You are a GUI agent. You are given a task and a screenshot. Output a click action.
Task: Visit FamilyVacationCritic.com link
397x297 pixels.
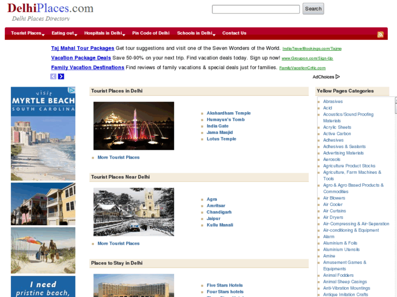pyautogui.click(x=303, y=68)
